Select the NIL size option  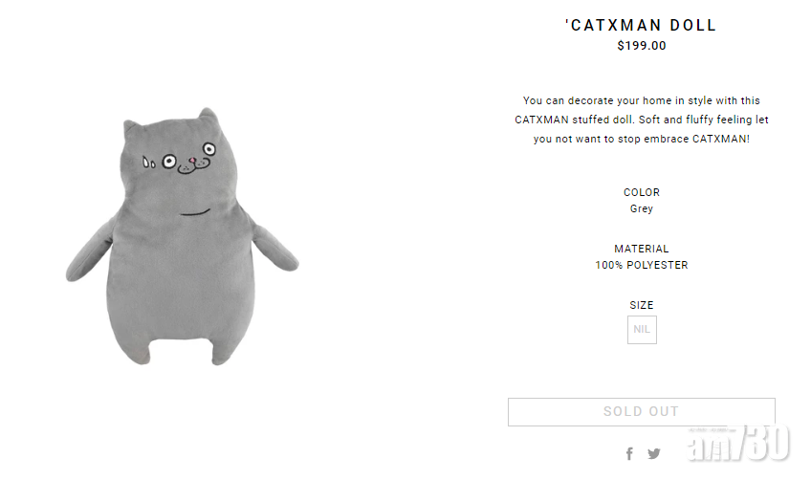642,329
